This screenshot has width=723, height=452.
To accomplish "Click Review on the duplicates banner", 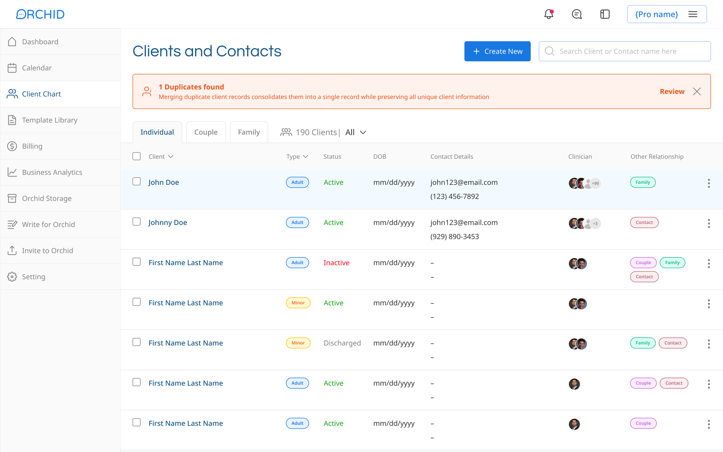I will click(672, 91).
